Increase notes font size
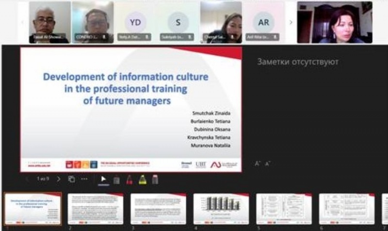Image resolution: width=388 pixels, height=231 pixels. [258, 164]
